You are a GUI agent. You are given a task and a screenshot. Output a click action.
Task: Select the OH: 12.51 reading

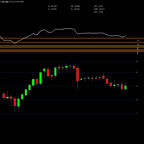99,9
